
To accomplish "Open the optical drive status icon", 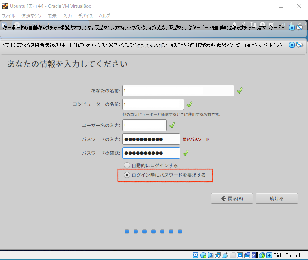I will [203, 255].
